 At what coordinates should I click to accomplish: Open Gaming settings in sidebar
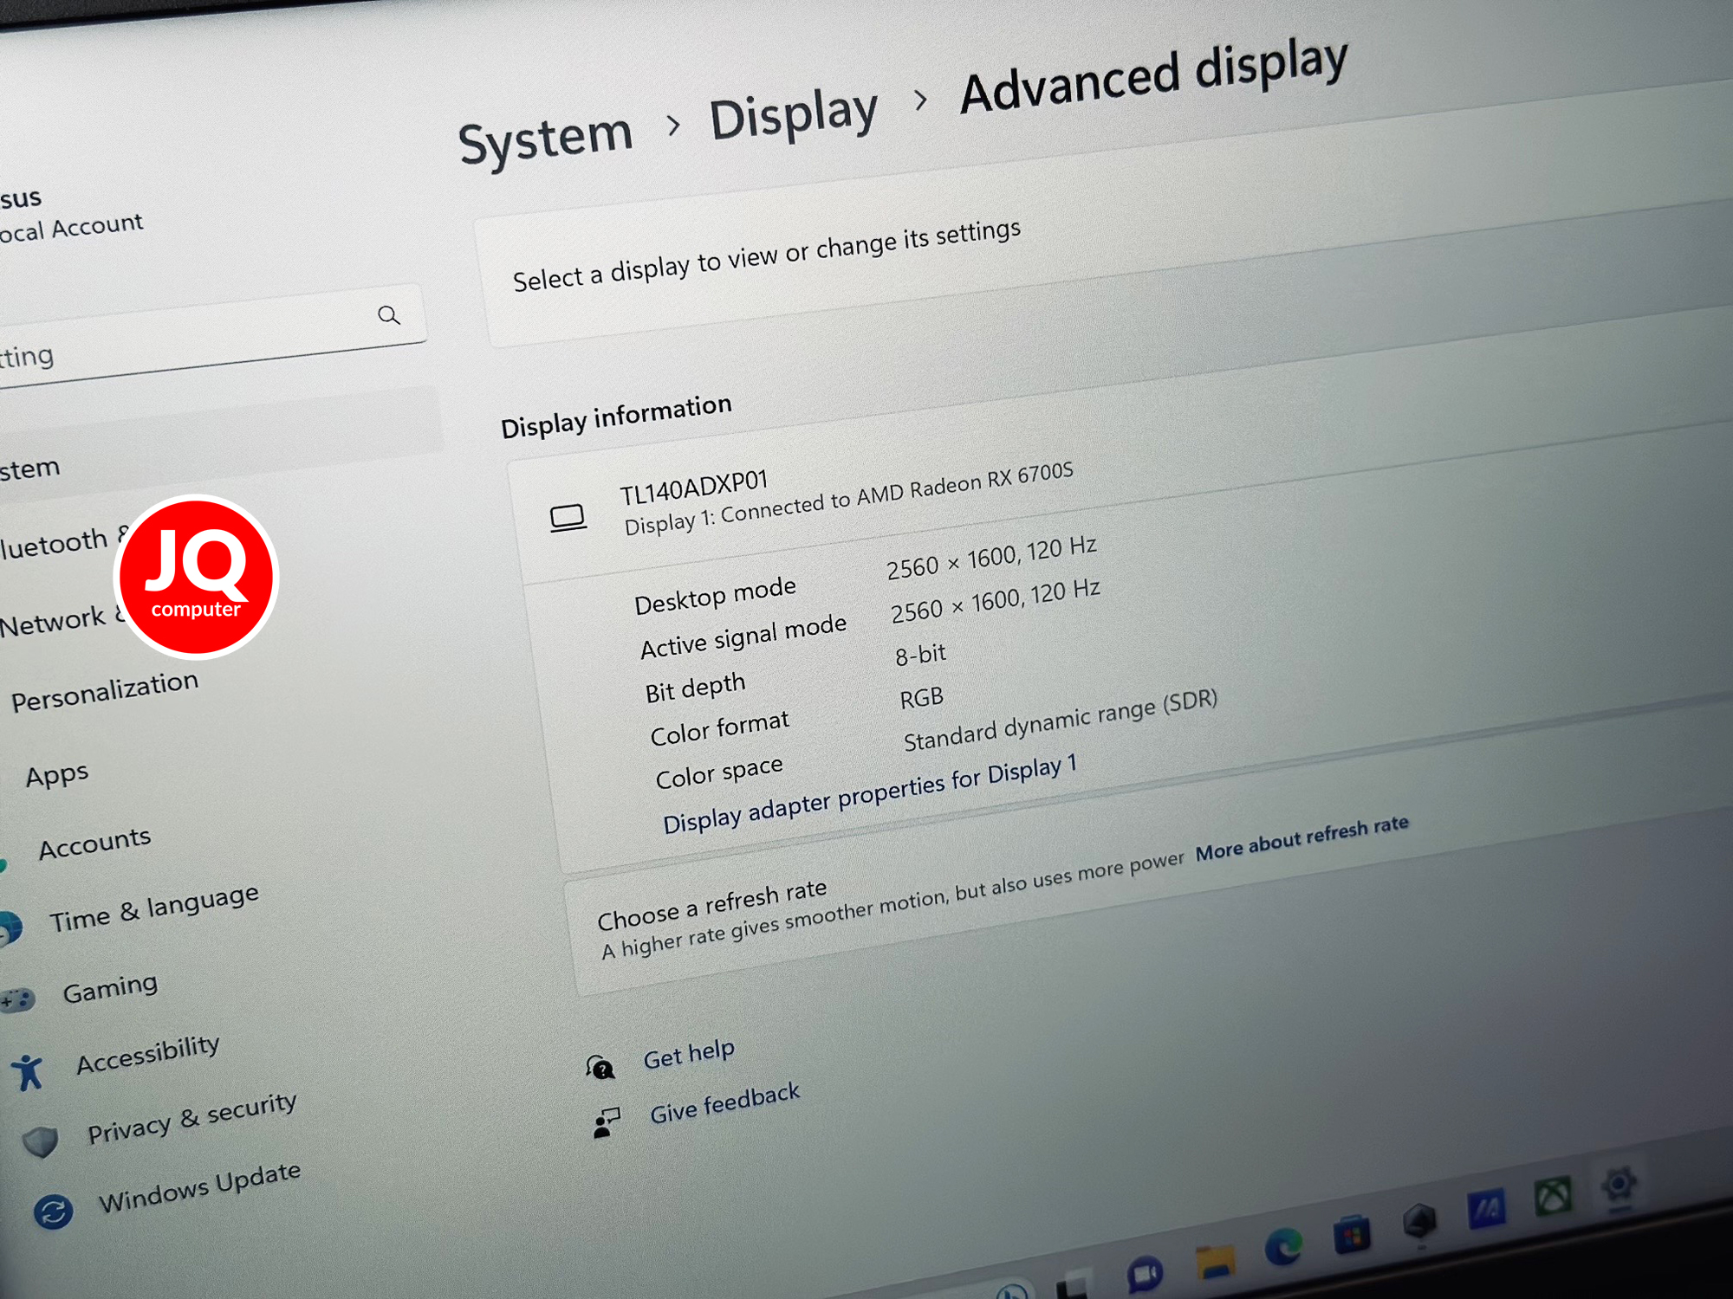click(111, 988)
